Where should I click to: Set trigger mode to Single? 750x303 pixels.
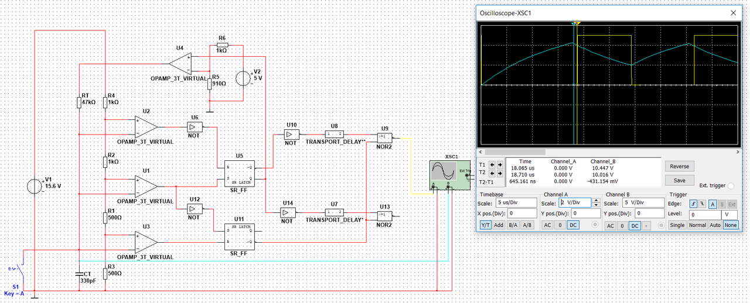[x=677, y=225]
